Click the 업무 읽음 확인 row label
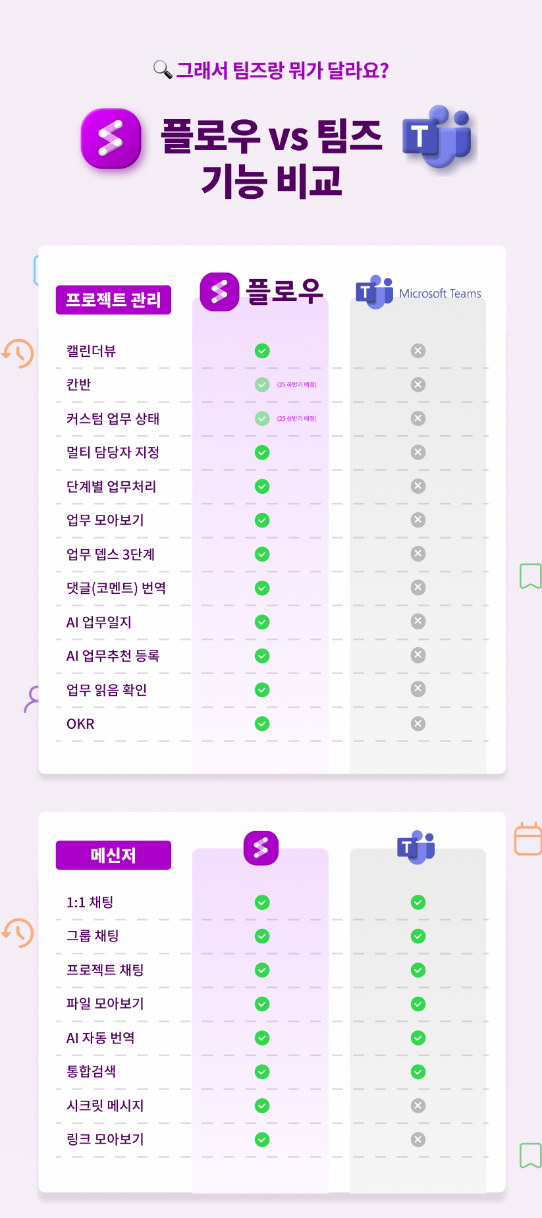The height and width of the screenshot is (1218, 542). tap(107, 690)
